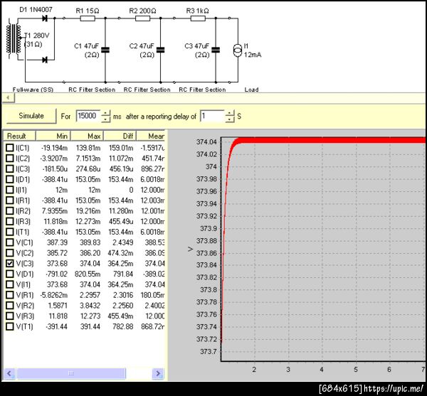The width and height of the screenshot is (427, 396).
Task: Select the transformer T1 symbol
Action: click(x=14, y=38)
